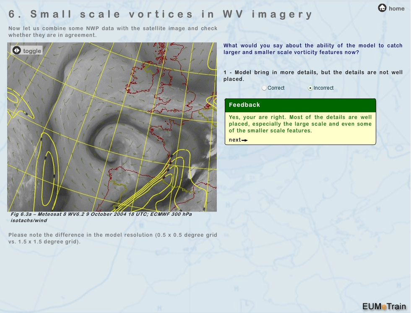This screenshot has height=313, width=411.
Task: Click the 'Correct' option label text
Action: 276,88
